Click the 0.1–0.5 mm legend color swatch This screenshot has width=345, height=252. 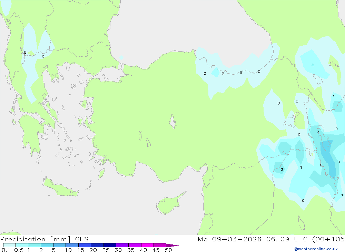click(9, 245)
